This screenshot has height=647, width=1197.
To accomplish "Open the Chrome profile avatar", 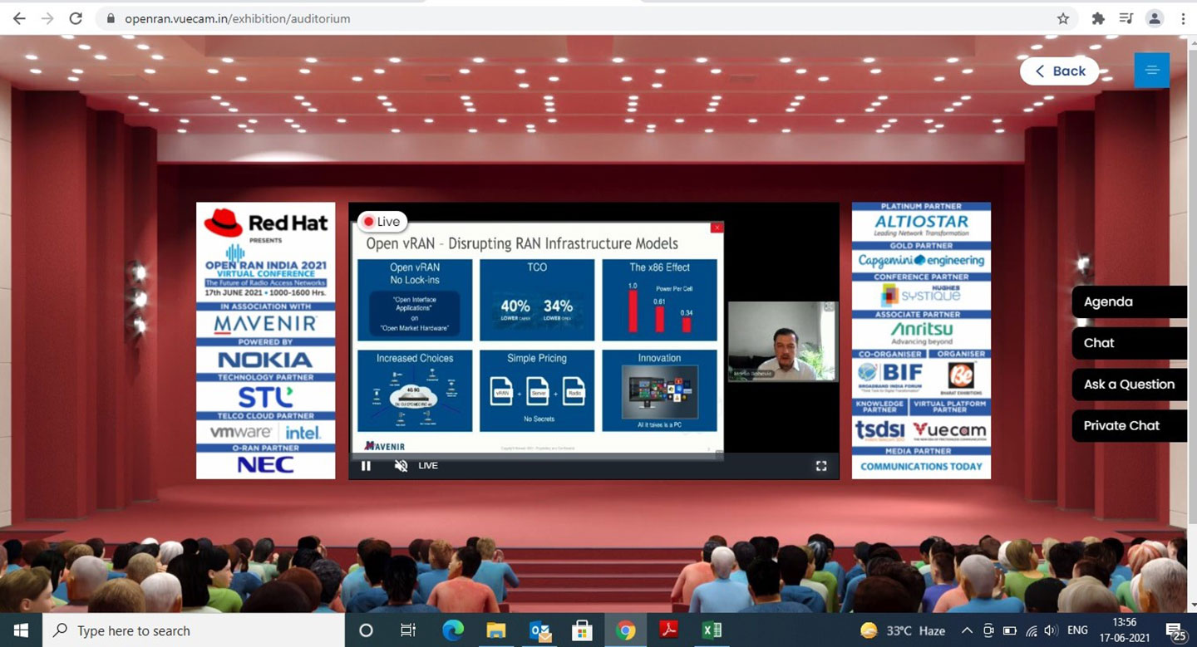I will 1154,18.
